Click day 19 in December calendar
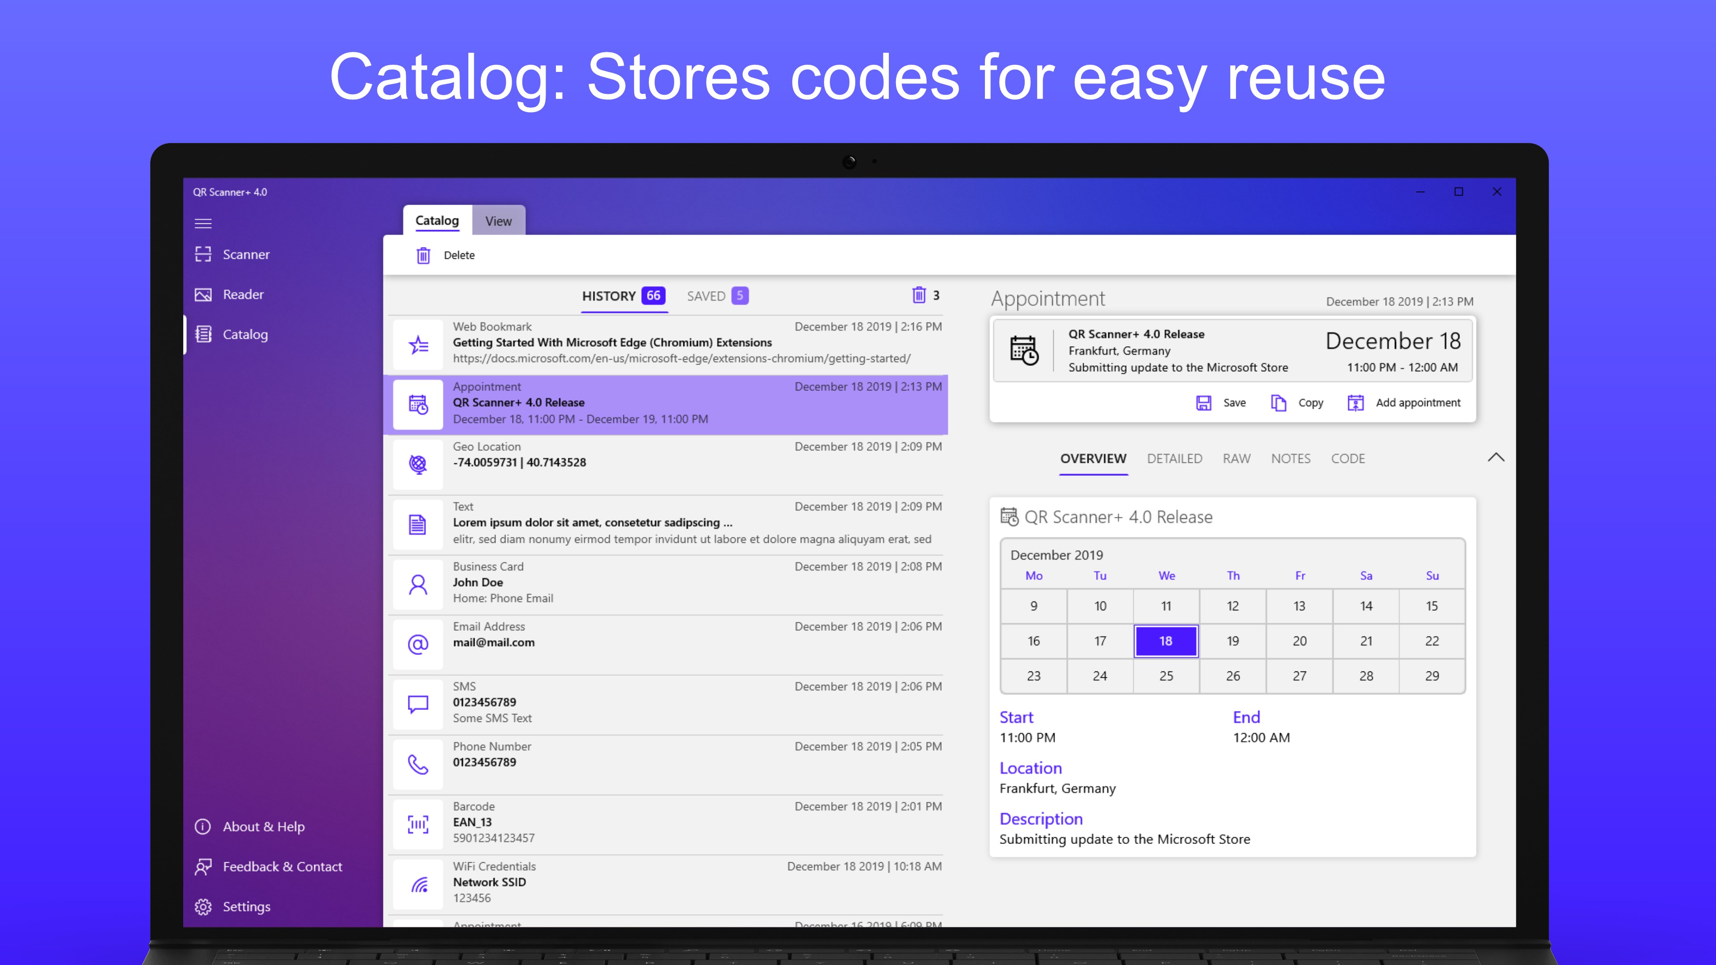1716x965 pixels. tap(1232, 641)
